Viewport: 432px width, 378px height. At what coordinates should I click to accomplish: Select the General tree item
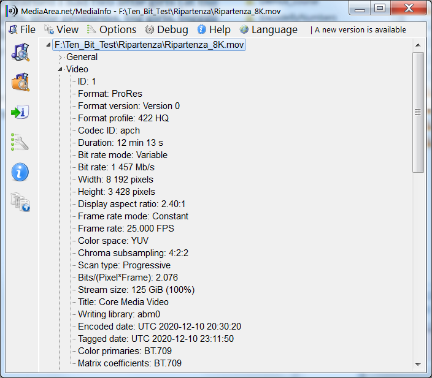pyautogui.click(x=82, y=57)
